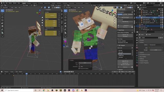The height and width of the screenshot is (92, 164).
Task: Select the Transform tool in left viewport
Action: pyautogui.click(x=2, y=26)
